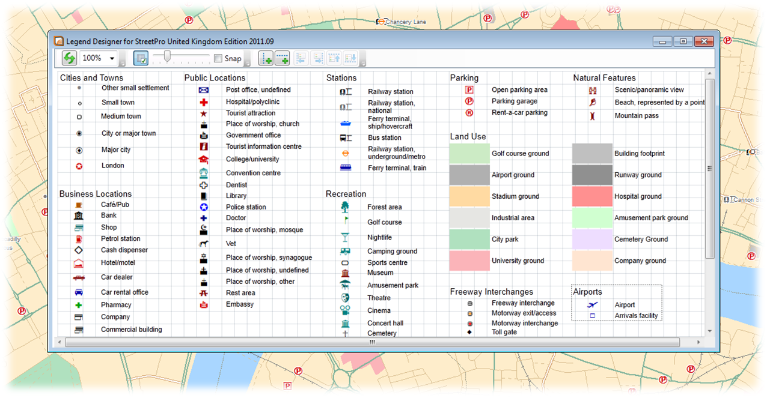This screenshot has width=767, height=398.
Task: Open overflow arrow after alignment icons
Action: [x=362, y=59]
